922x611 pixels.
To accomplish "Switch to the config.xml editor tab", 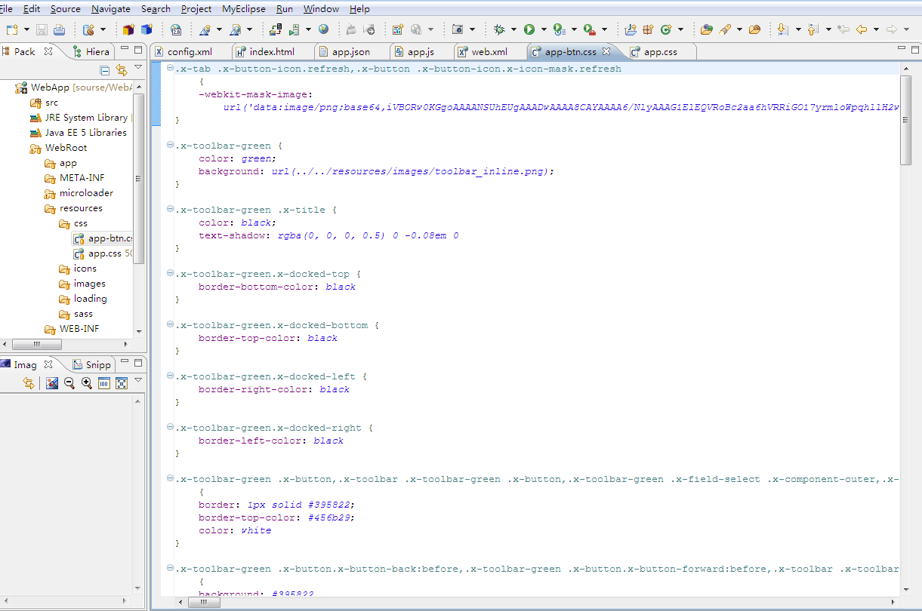I will (190, 52).
